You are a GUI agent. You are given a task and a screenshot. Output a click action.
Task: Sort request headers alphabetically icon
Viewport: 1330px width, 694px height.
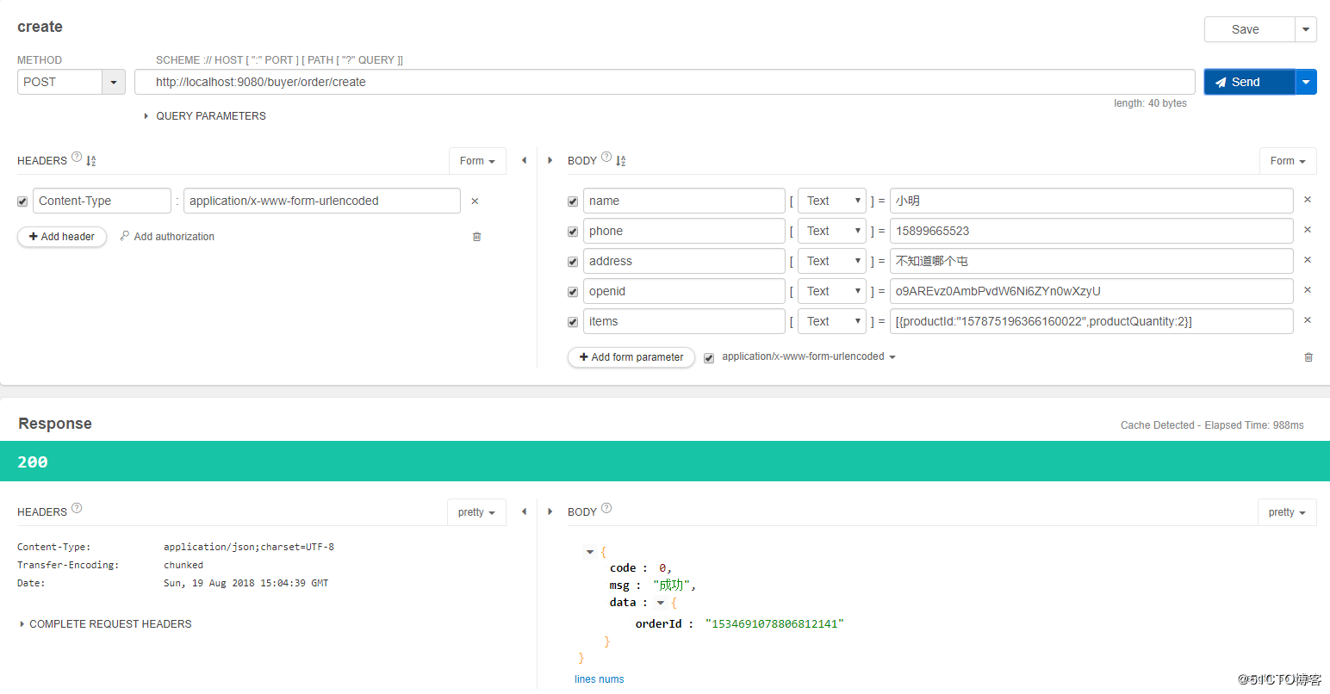click(91, 161)
